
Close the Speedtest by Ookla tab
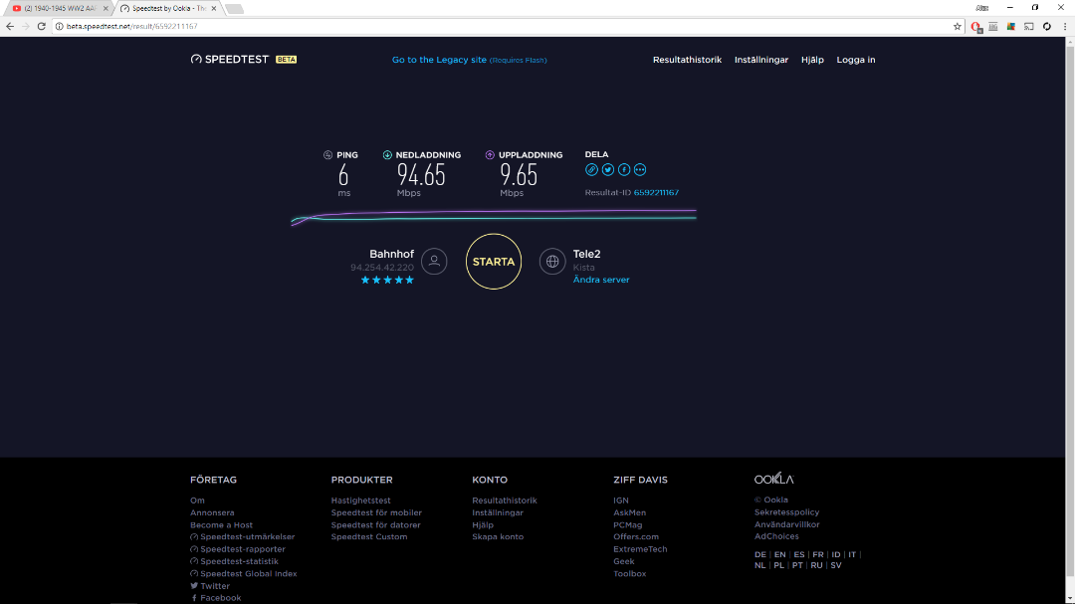214,8
